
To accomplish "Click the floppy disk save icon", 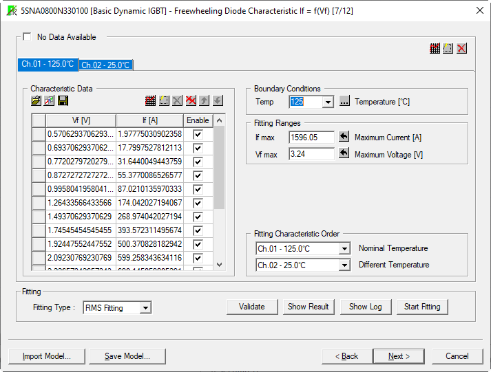I will 63,101.
